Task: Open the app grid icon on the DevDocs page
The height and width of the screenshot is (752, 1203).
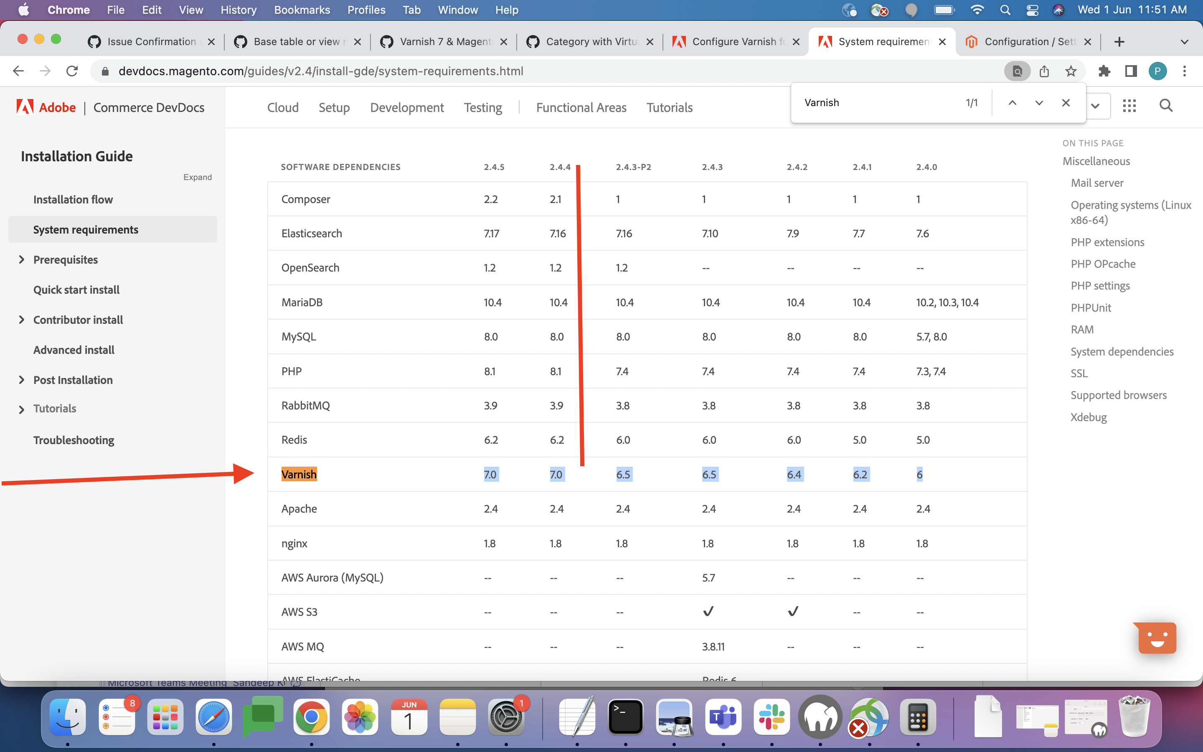Action: point(1130,105)
